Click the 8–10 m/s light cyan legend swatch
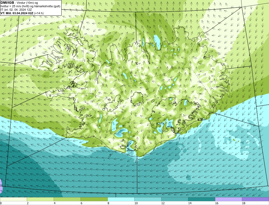This screenshot has width=269, height=205. click(121, 199)
